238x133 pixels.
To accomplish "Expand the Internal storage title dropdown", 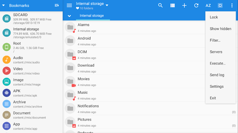I will (107, 5).
